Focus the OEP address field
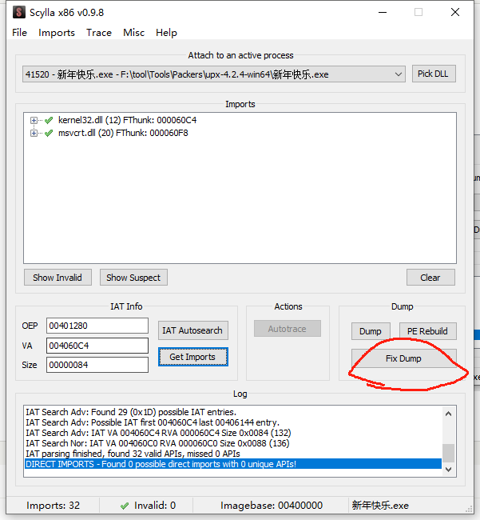Viewport: 480px width, 520px height. [x=97, y=326]
